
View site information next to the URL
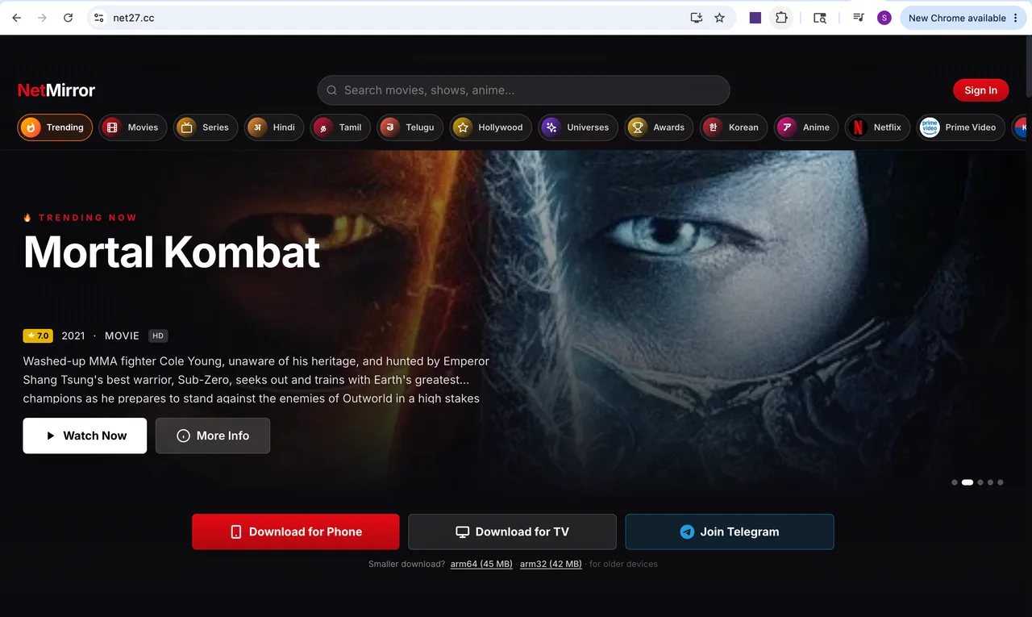[98, 18]
